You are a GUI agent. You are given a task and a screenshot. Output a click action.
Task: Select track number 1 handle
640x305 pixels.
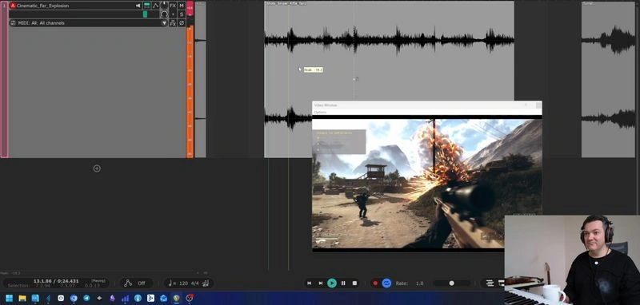click(5, 79)
